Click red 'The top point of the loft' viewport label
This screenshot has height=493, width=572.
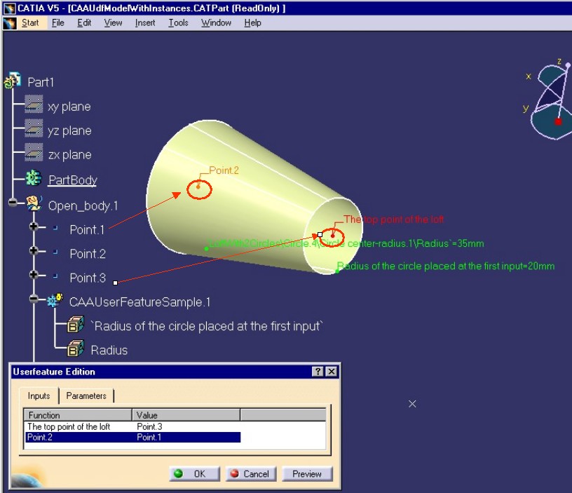[394, 220]
